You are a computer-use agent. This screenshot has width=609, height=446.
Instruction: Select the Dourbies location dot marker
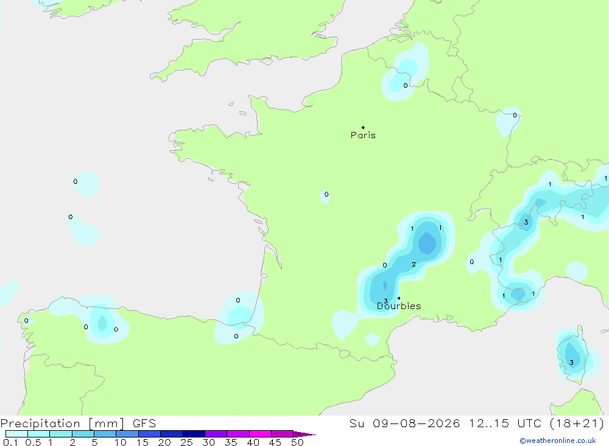399,298
